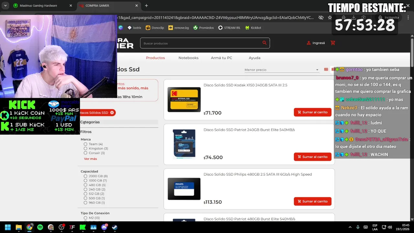Image resolution: width=414 pixels, height=233 pixels.
Task: Open the remove.bg bookmark
Action: [x=179, y=28]
